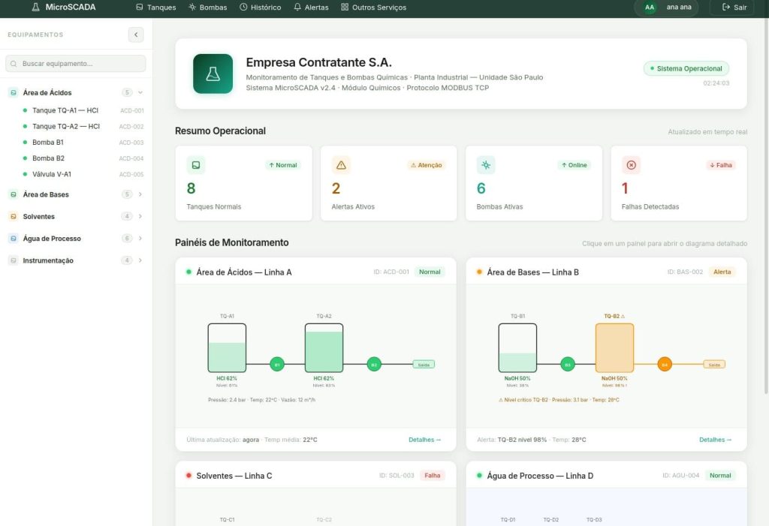Image resolution: width=769 pixels, height=526 pixels.
Task: Open the Água de Processo — Linha D panel
Action: tap(606, 493)
